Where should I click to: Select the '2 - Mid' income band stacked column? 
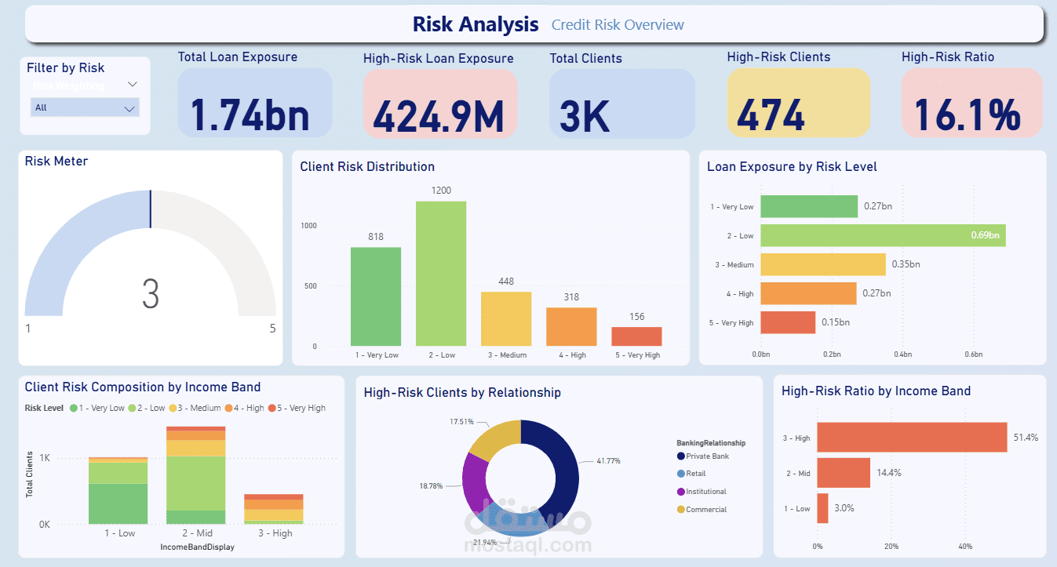195,475
